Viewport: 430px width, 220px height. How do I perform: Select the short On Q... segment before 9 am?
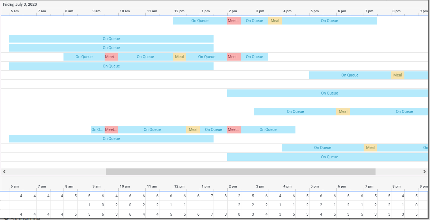pyautogui.click(x=97, y=129)
